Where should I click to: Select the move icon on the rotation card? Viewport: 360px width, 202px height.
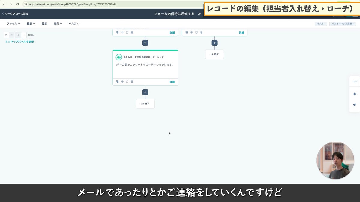tap(122, 81)
